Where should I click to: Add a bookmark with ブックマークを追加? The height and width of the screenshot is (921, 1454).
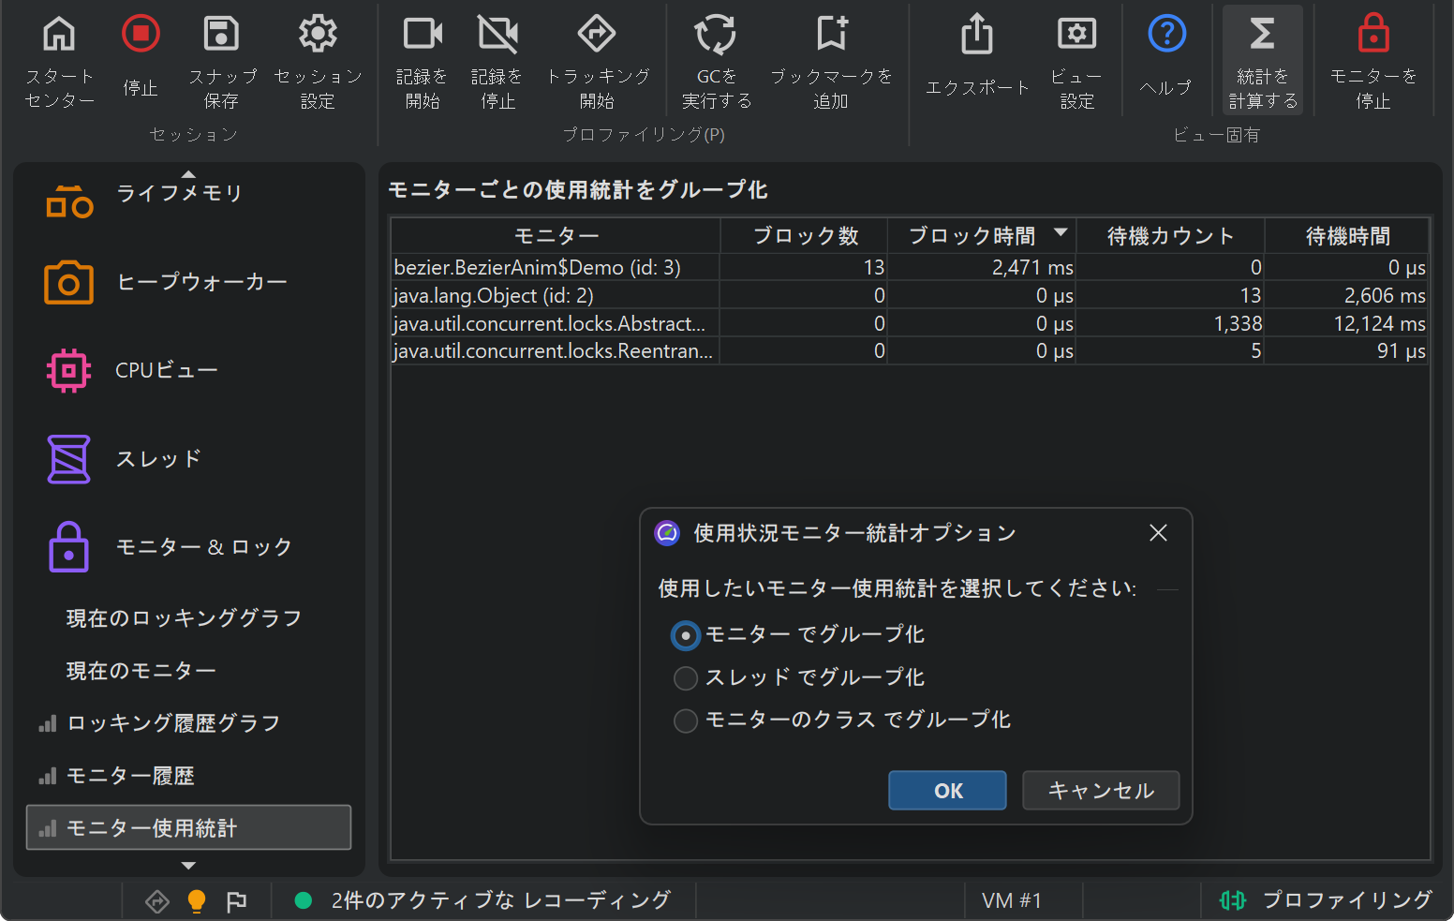click(831, 35)
